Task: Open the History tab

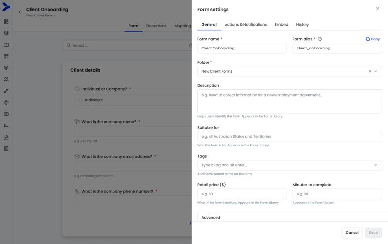Action: (x=302, y=25)
